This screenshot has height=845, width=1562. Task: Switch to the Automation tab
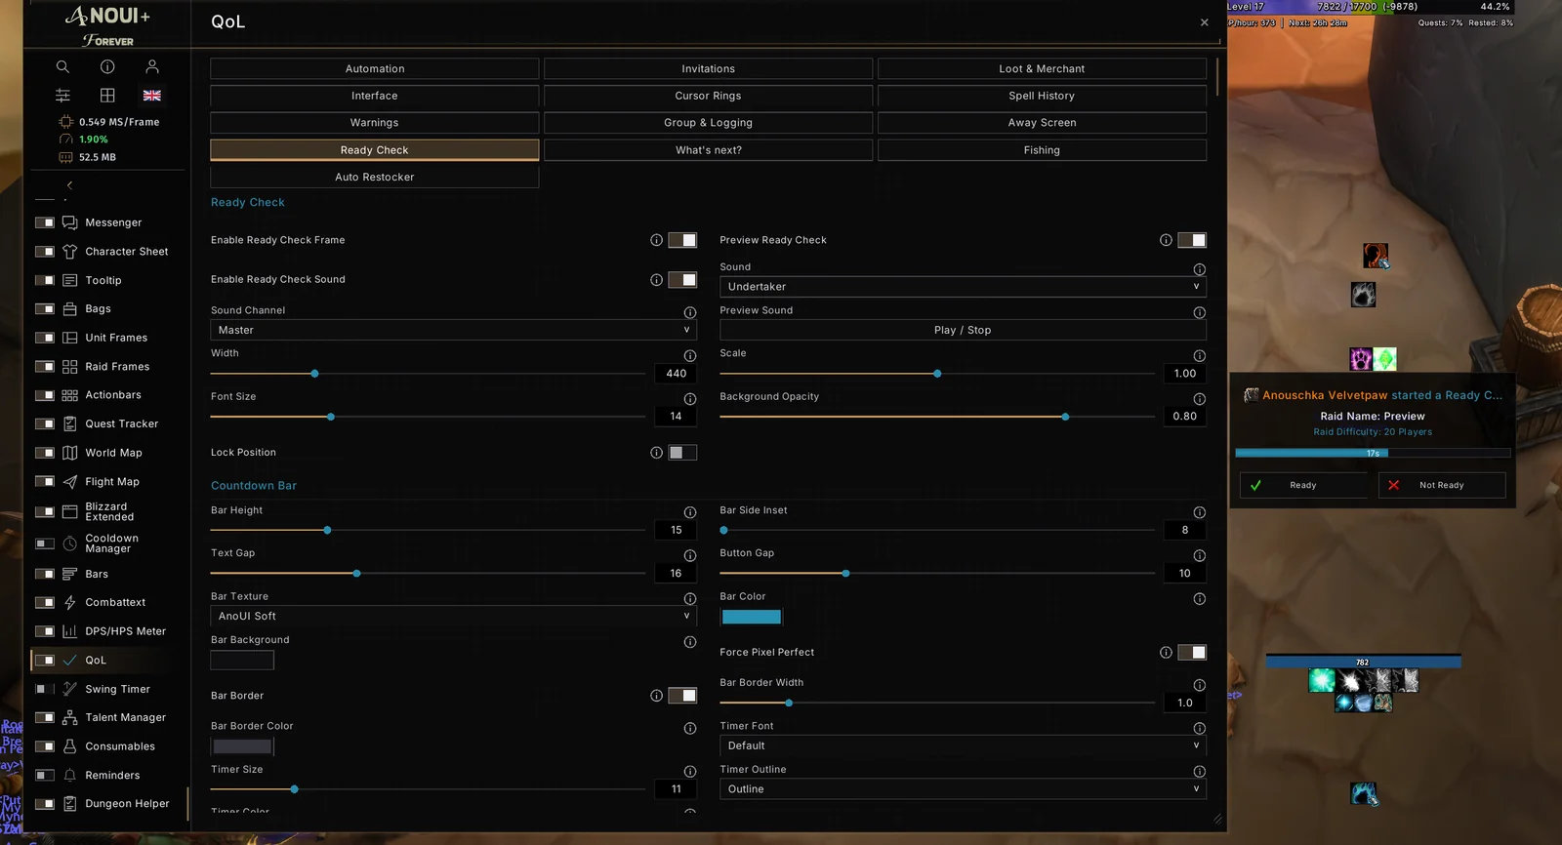click(x=375, y=69)
